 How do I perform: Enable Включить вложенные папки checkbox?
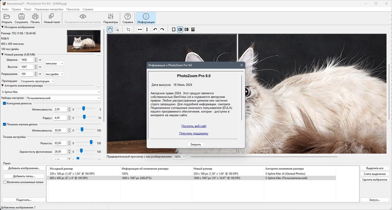tap(5, 182)
